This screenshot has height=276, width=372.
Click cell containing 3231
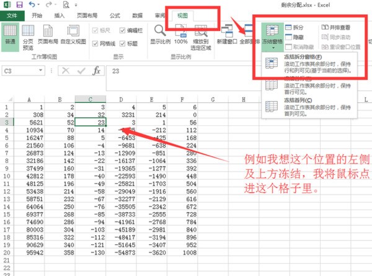click(x=121, y=115)
